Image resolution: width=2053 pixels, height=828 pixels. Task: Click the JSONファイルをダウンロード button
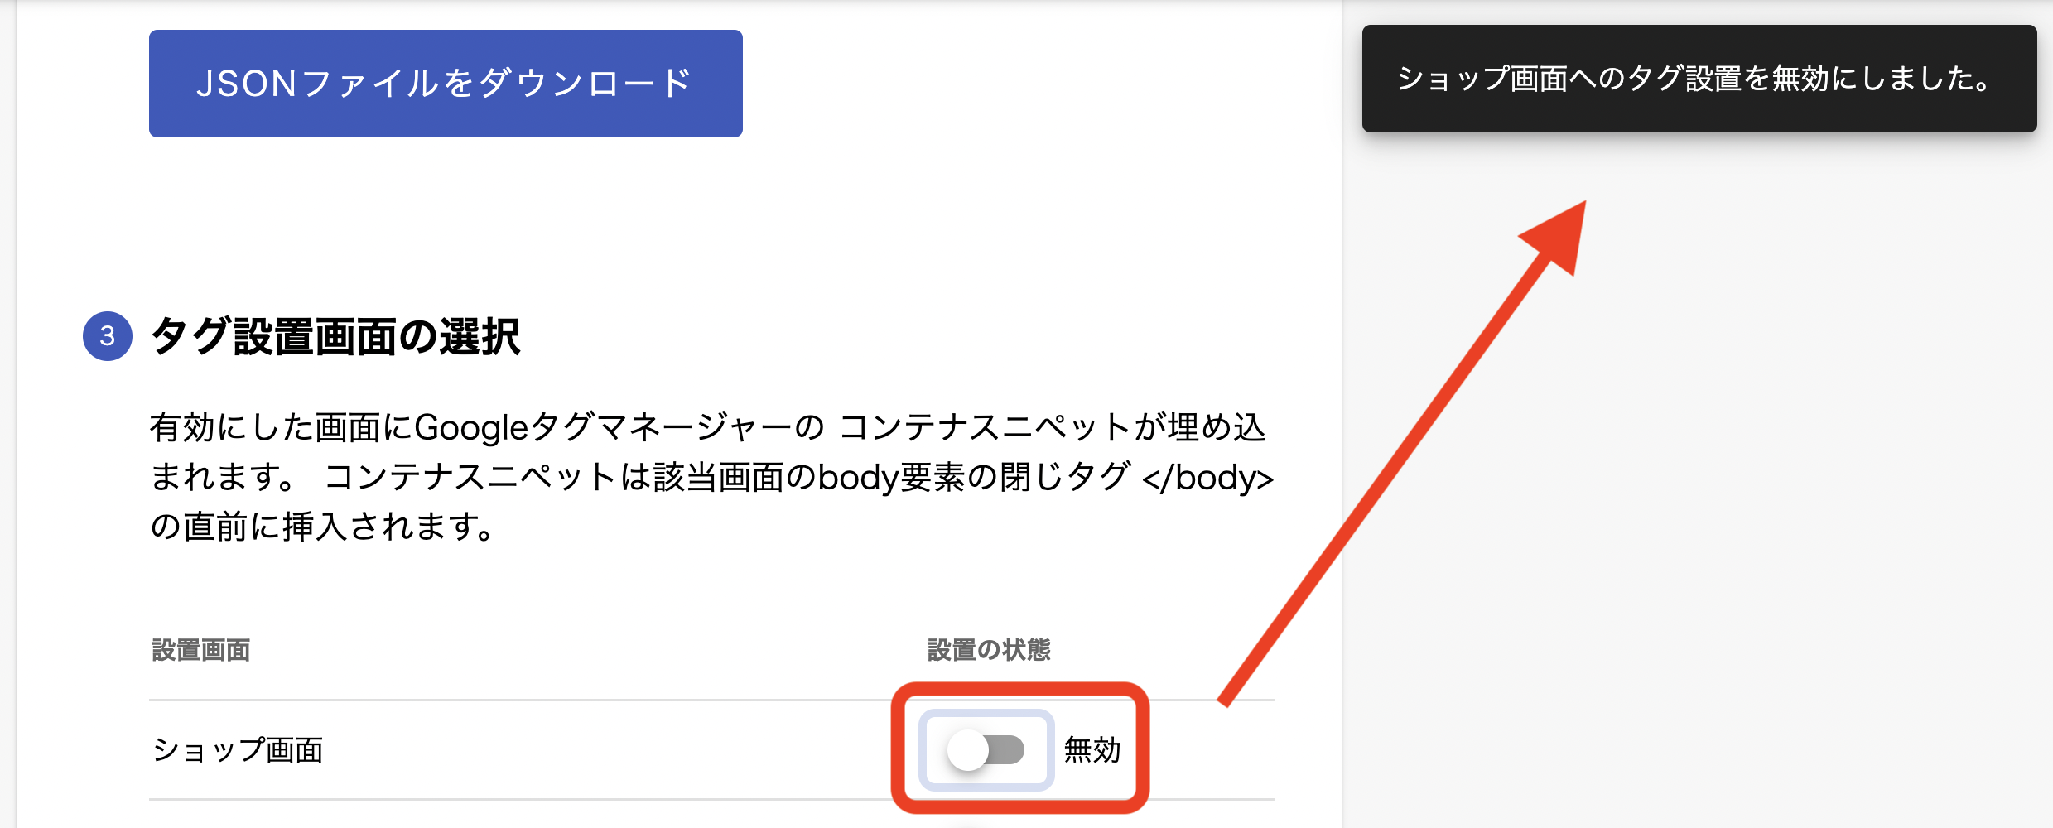(446, 84)
